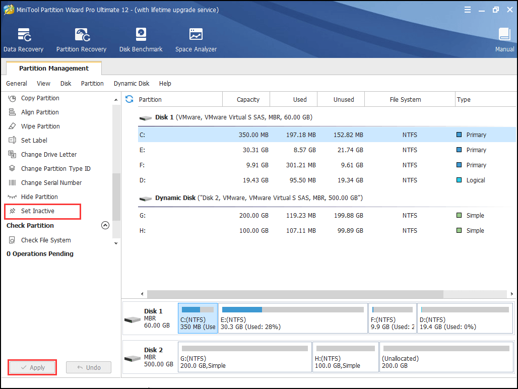Viewport: 518px width, 389px height.
Task: Click Copy Partition in the sidebar
Action: pyautogui.click(x=40, y=98)
